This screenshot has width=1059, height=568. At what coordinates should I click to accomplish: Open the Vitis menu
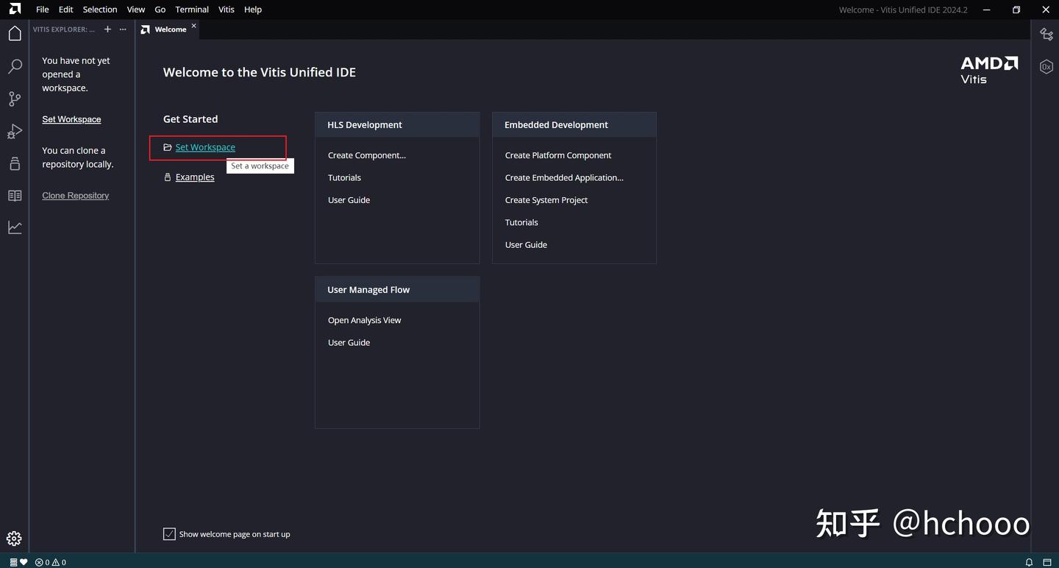tap(227, 10)
